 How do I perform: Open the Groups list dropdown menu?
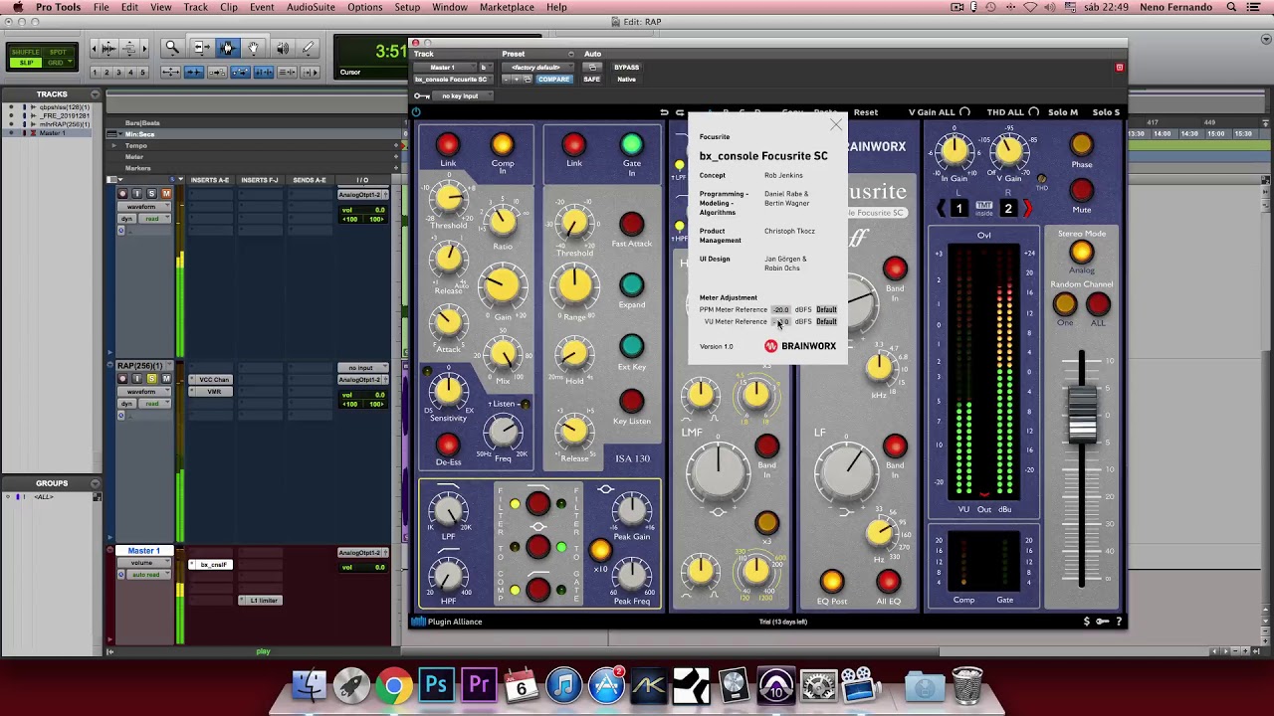click(x=97, y=483)
